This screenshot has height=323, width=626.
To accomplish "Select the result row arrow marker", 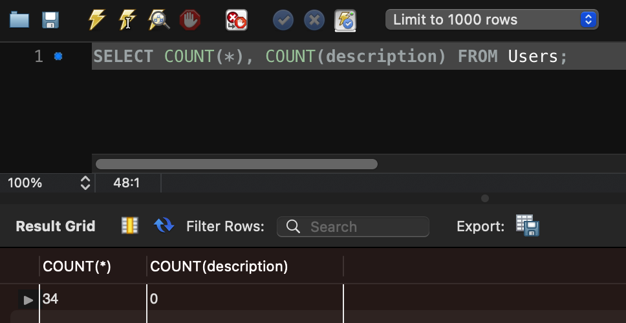I will 28,300.
